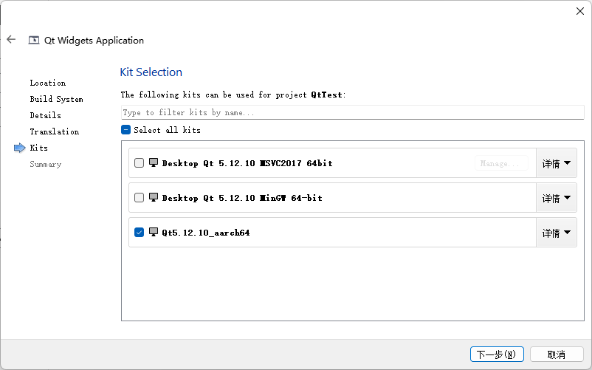This screenshot has width=592, height=370.
Task: Click the Qt5.12.10_aarch64 kit label
Action: [206, 233]
